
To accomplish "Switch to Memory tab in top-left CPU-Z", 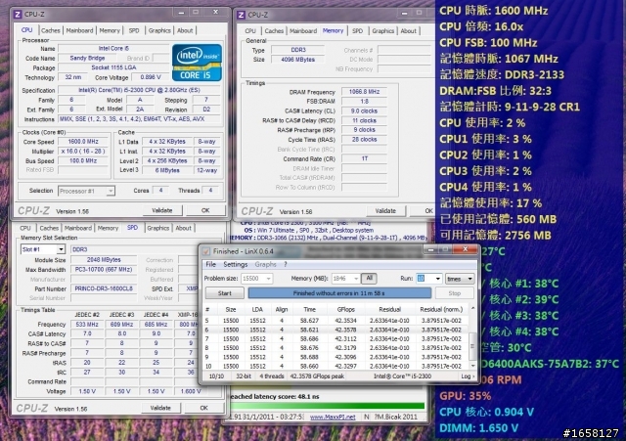I will click(x=110, y=30).
